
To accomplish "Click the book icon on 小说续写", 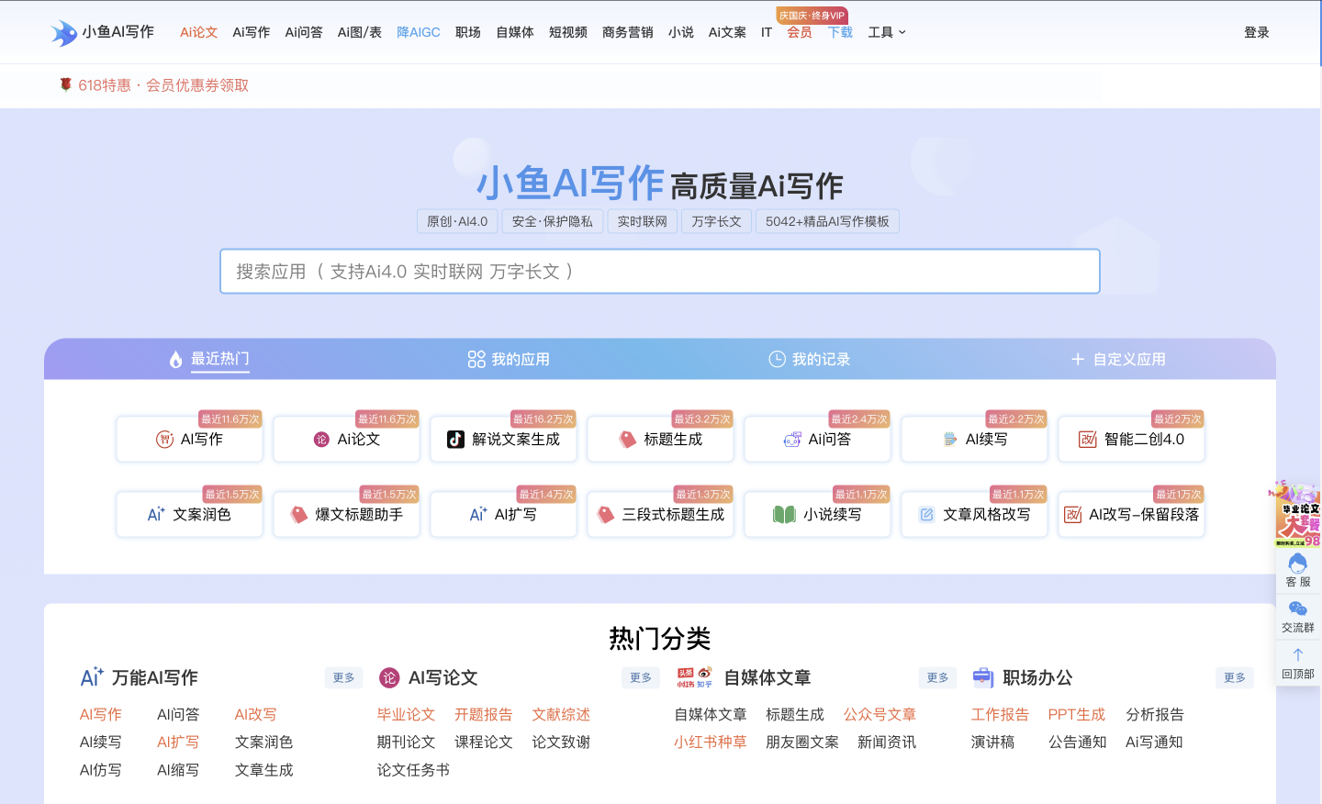I will pyautogui.click(x=784, y=515).
